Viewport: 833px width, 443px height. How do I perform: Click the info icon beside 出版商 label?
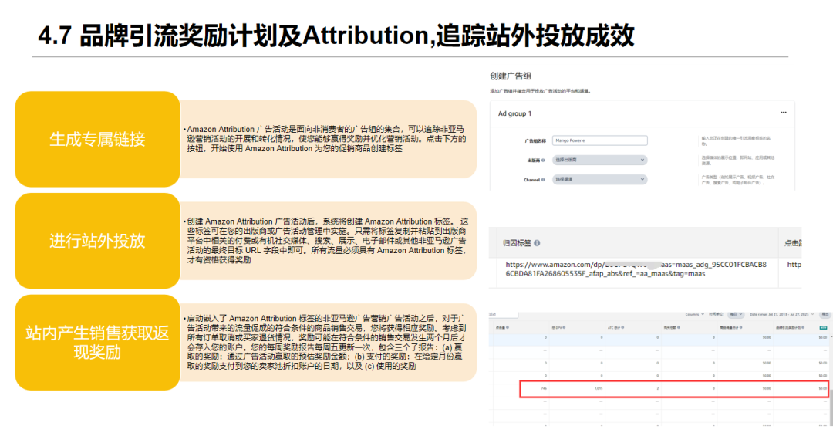pos(543,160)
